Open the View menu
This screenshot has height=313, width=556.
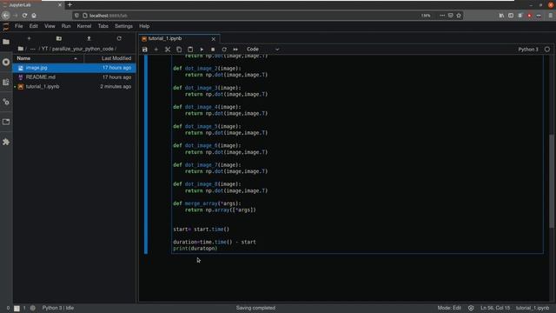[x=50, y=26]
